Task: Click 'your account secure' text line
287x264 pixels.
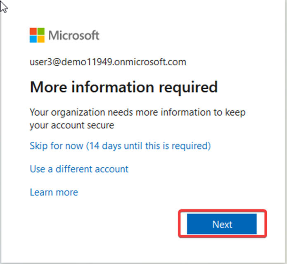Action: pyautogui.click(x=72, y=126)
